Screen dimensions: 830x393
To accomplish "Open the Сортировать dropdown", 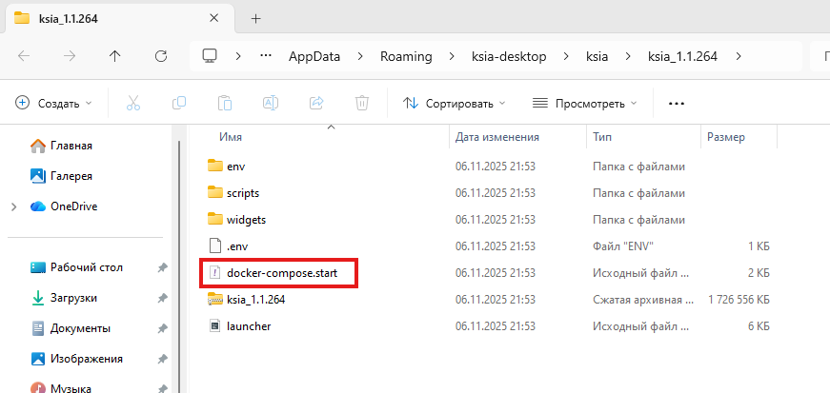I will point(455,103).
